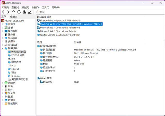Click the 安全性 shield icon
Image resolution: width=165 pixels, height=116 pixels.
pyautogui.click(x=6, y=93)
